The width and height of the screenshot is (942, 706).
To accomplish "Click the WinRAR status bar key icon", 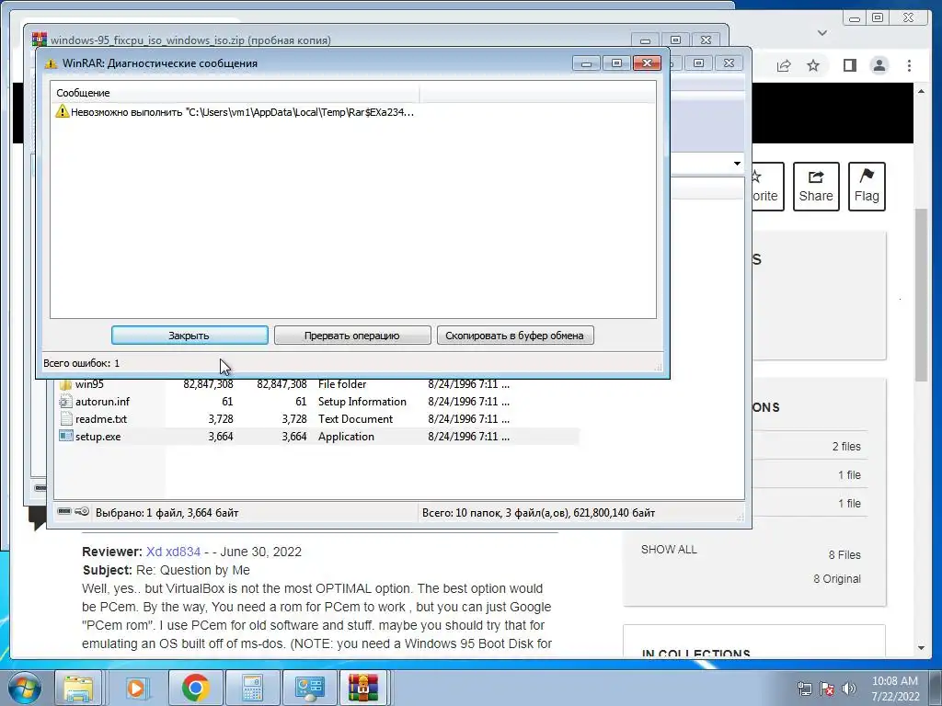I will 82,511.
